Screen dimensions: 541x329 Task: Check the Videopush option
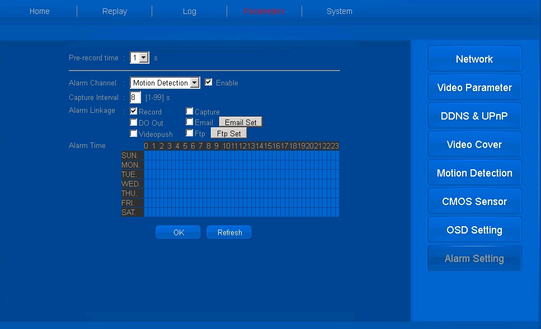[x=134, y=133]
